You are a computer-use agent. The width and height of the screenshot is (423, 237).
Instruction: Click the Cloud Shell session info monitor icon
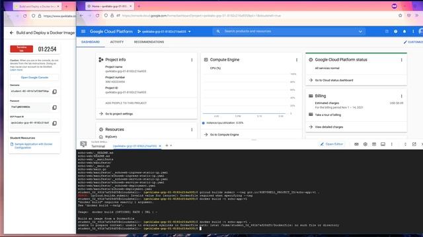point(383,144)
